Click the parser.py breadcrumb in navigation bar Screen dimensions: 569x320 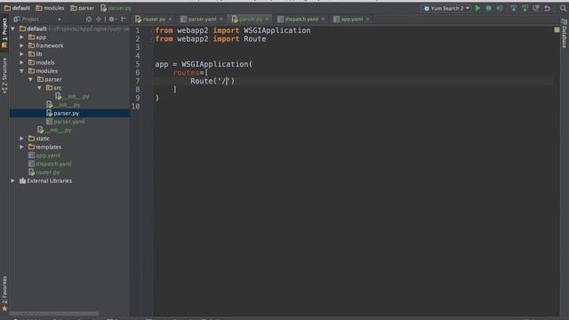click(116, 8)
